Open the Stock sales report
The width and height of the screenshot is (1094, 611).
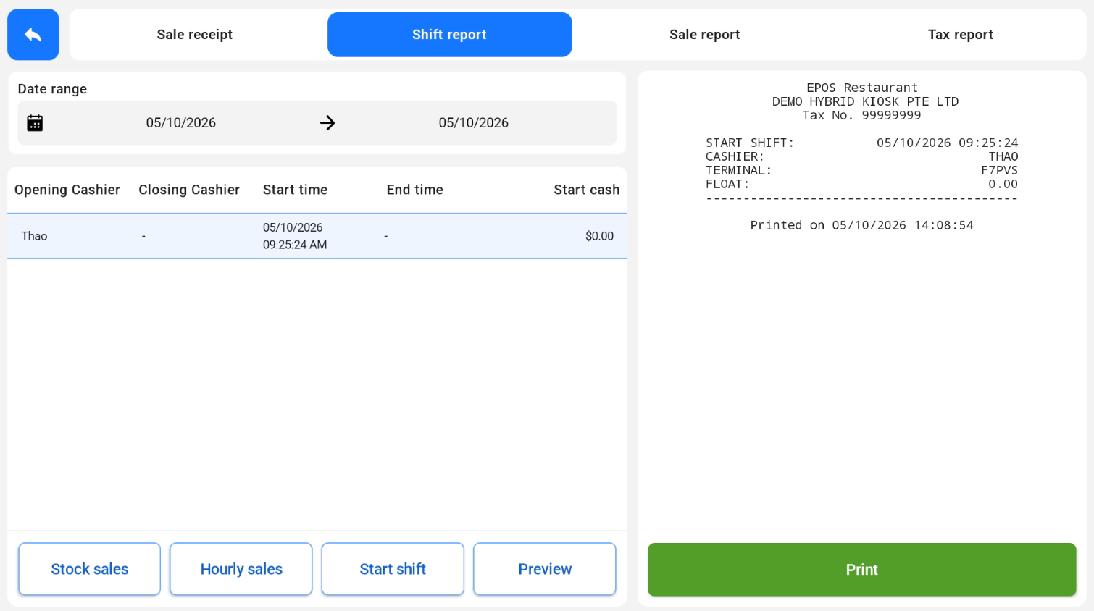click(90, 569)
